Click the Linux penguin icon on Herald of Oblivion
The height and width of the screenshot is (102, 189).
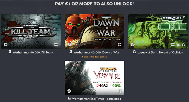point(183,45)
